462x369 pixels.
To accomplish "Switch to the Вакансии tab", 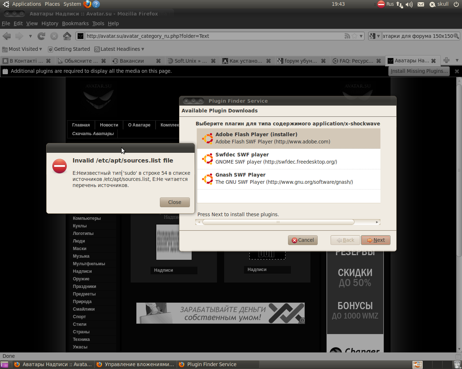I will coord(132,61).
